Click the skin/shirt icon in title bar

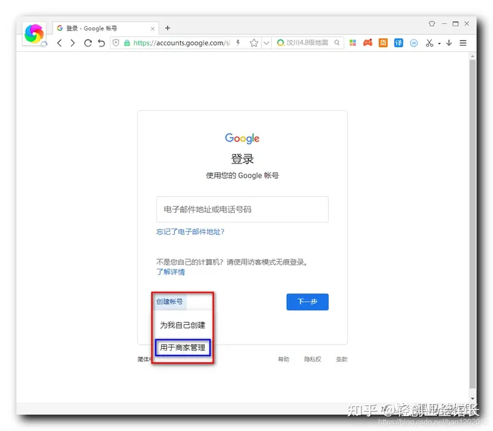[x=431, y=23]
